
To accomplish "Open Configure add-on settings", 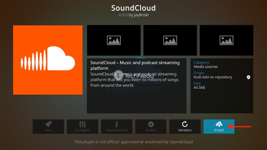I will [x=82, y=127].
